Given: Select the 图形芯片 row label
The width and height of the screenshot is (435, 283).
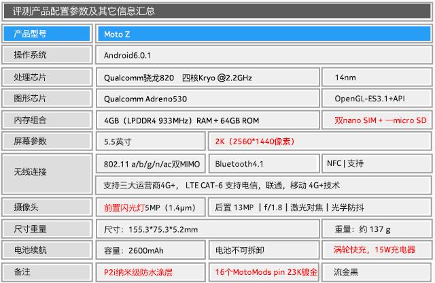Looking at the screenshot, I should pyautogui.click(x=47, y=99).
